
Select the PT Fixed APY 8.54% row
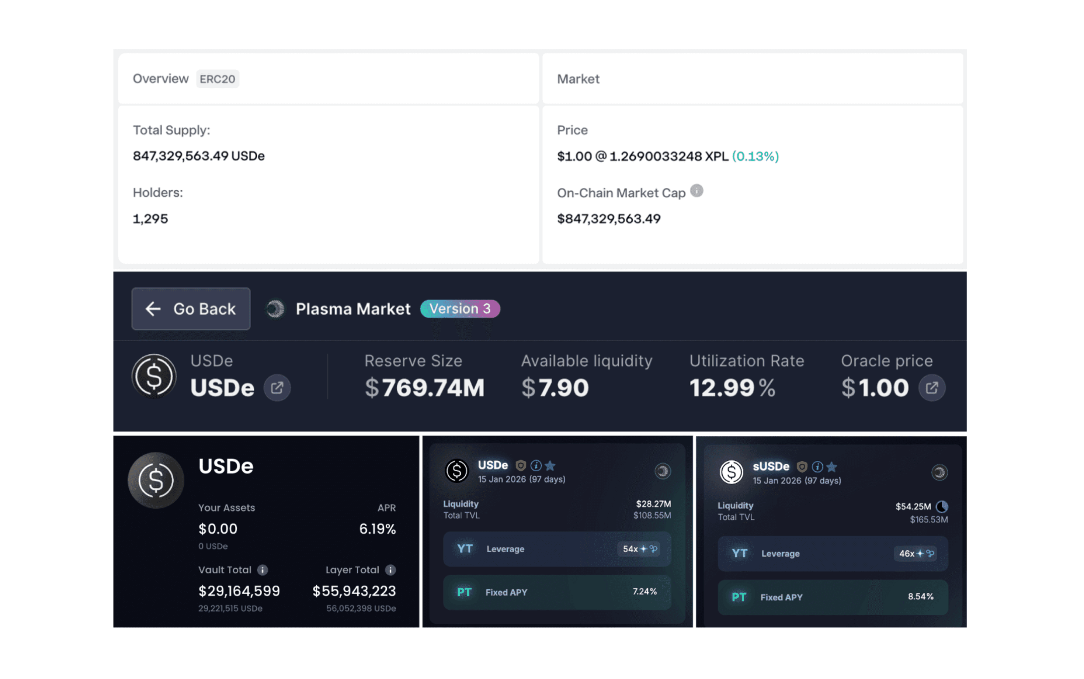832,597
